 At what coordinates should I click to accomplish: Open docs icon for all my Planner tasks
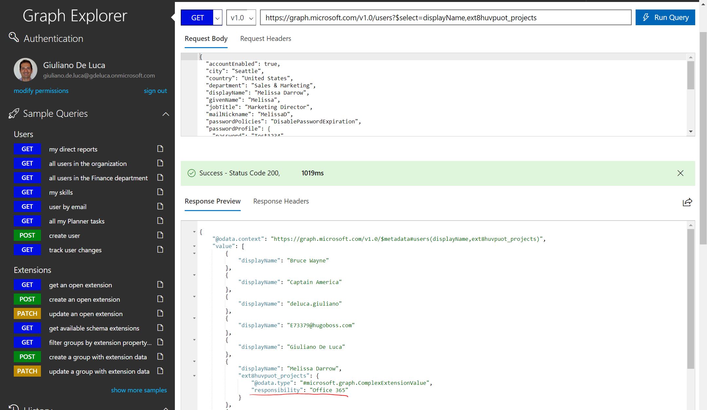point(160,221)
